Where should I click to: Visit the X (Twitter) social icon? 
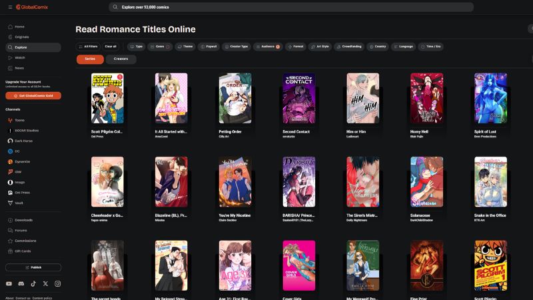pyautogui.click(x=45, y=284)
